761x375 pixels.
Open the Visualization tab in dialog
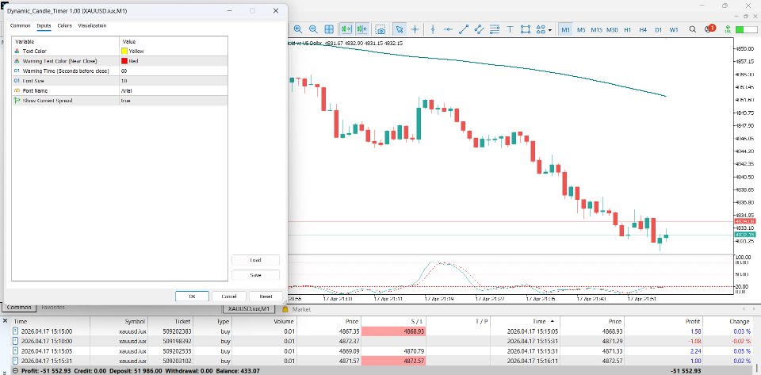(x=92, y=25)
